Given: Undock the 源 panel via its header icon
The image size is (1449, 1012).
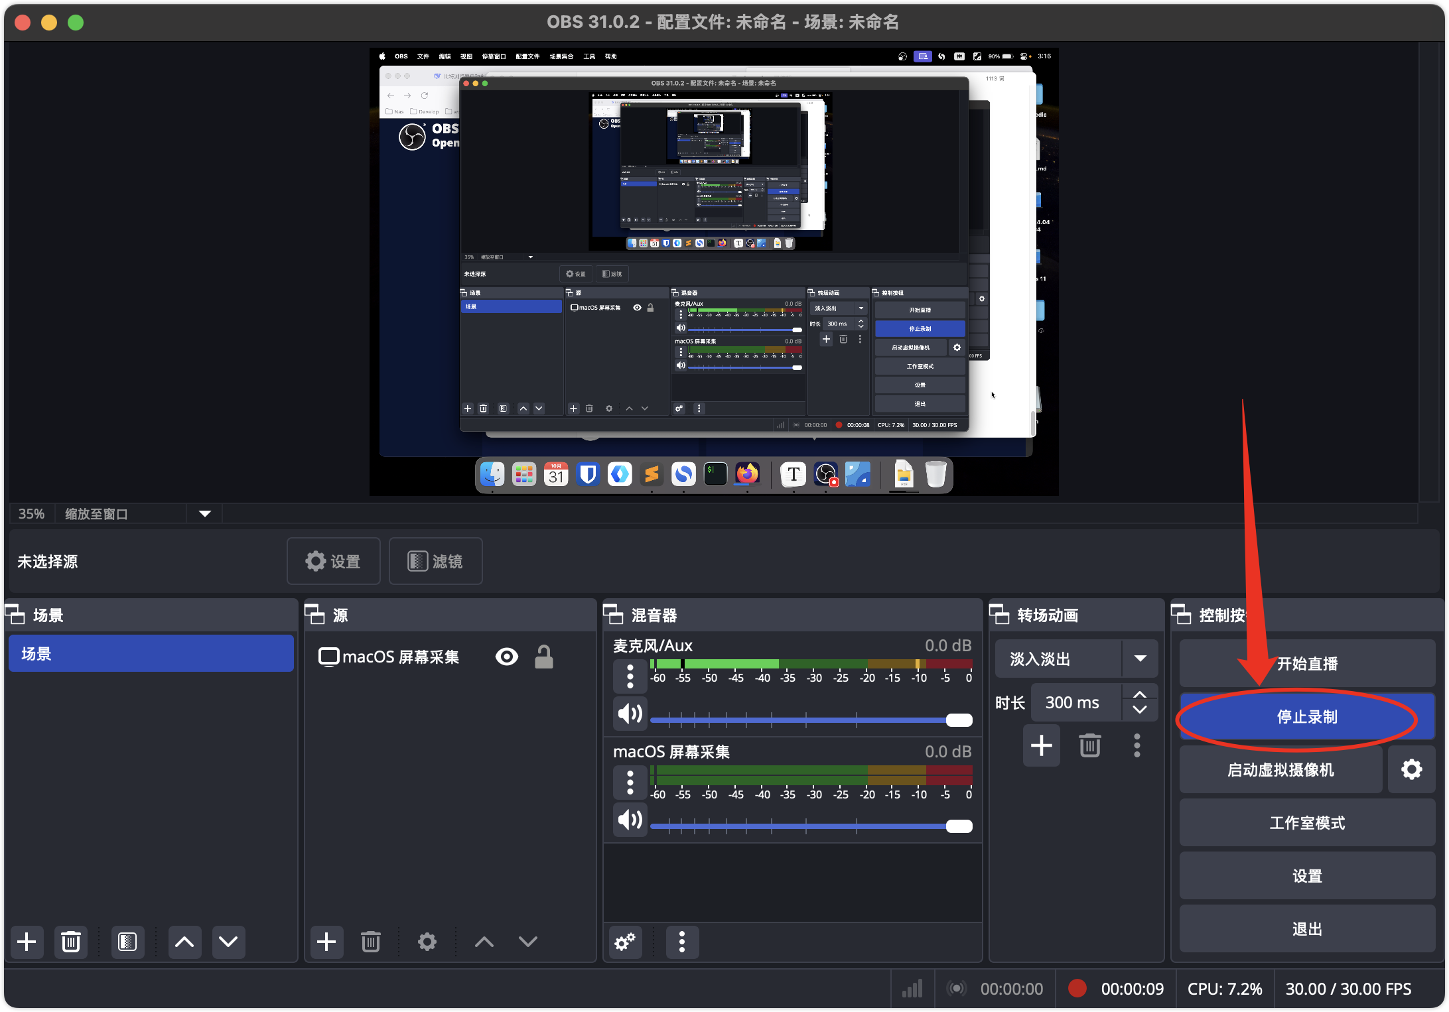Looking at the screenshot, I should tap(314, 615).
